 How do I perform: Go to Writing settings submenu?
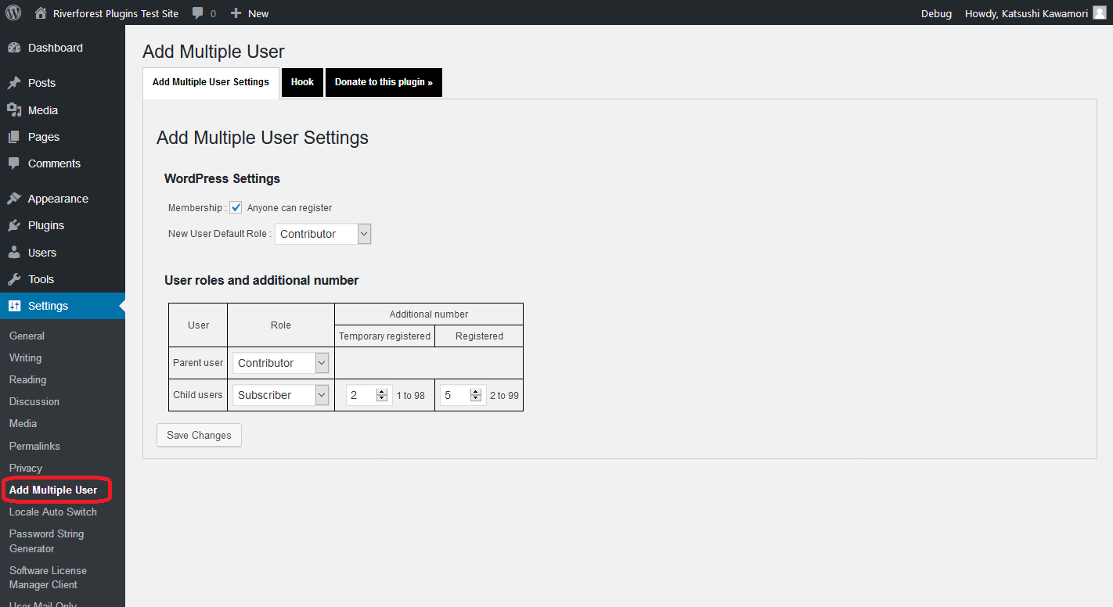point(25,357)
